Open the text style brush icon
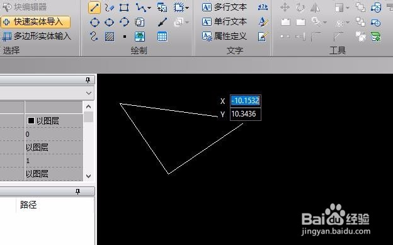 (x=263, y=22)
